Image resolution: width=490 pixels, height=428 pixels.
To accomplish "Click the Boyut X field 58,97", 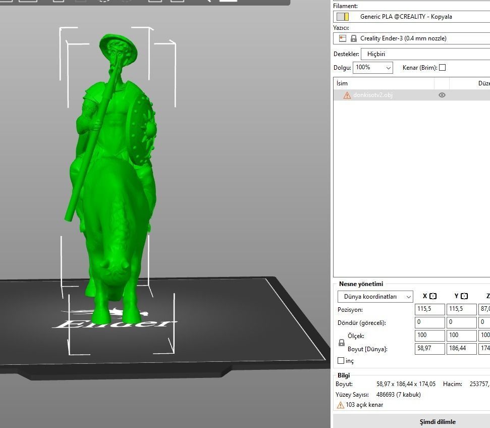I will tap(429, 349).
